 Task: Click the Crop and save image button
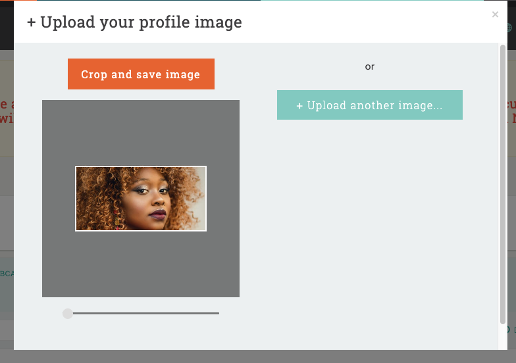[141, 74]
